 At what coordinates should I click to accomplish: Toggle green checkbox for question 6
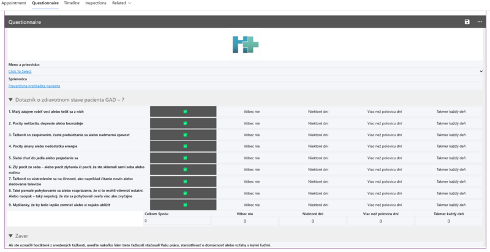[x=184, y=169]
